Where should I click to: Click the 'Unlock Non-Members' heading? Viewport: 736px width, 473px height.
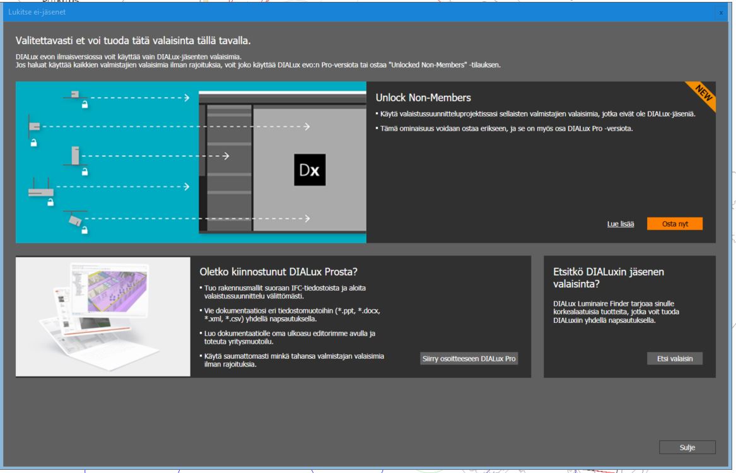423,98
